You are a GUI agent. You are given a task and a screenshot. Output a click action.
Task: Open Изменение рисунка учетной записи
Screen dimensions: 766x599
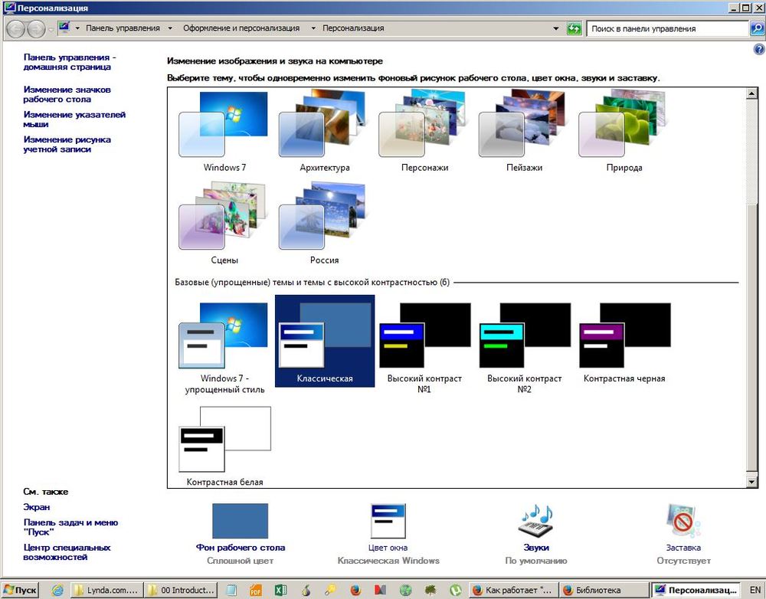pos(67,144)
